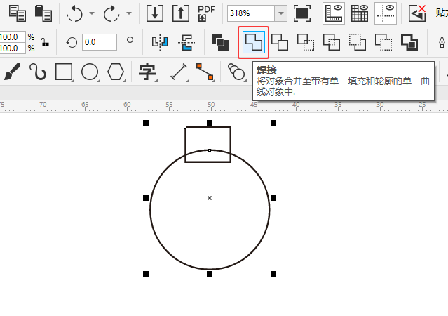The width and height of the screenshot is (448, 316).
Task: Click the Paste clipboard icon
Action: 43,13
